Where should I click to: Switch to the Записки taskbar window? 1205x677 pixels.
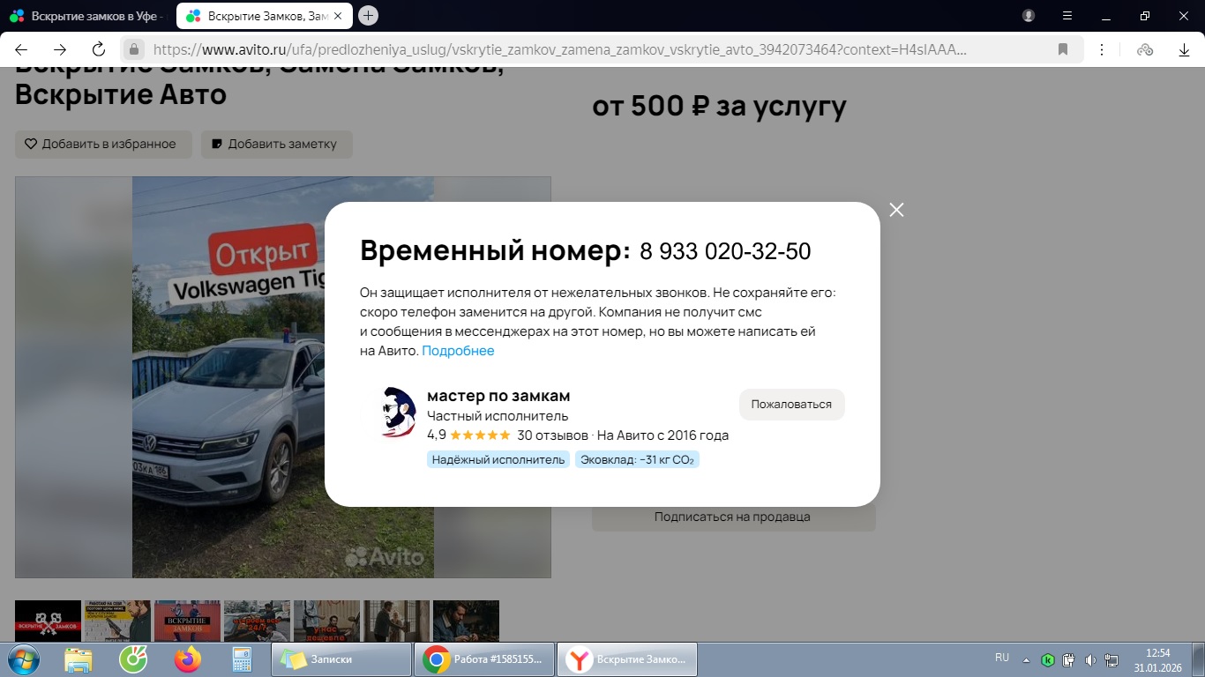pyautogui.click(x=341, y=659)
